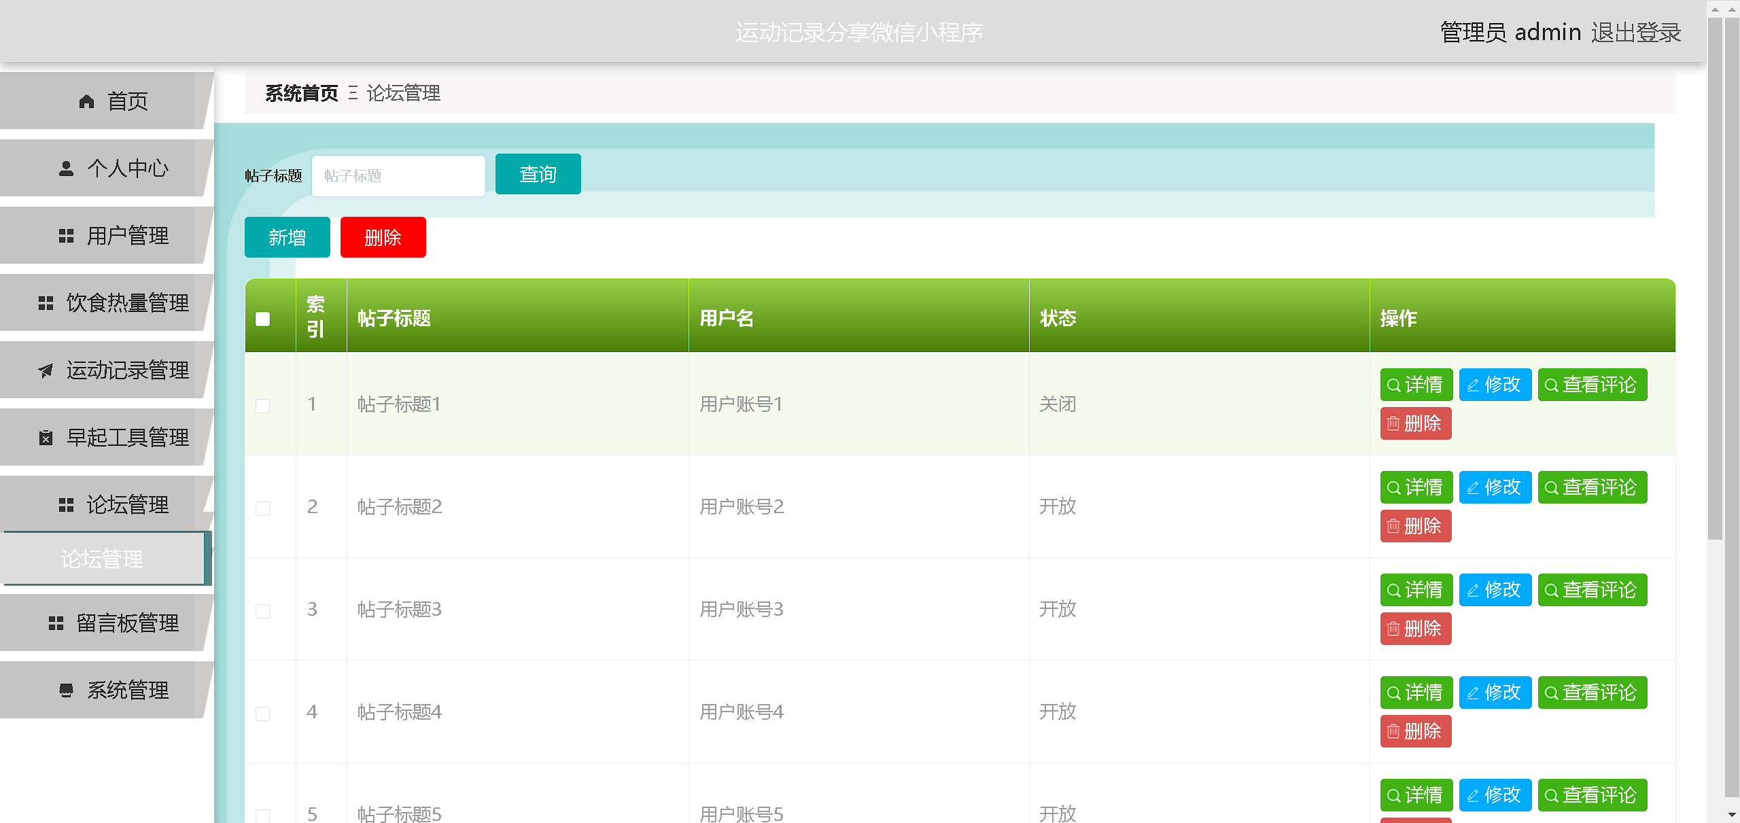Click the 帖子标题 search input field

coord(398,176)
